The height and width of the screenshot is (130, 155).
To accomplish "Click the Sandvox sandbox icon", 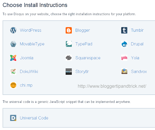I will click(x=124, y=71).
